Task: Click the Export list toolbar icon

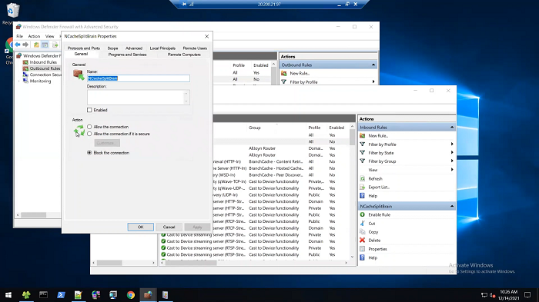Action: click(55, 45)
